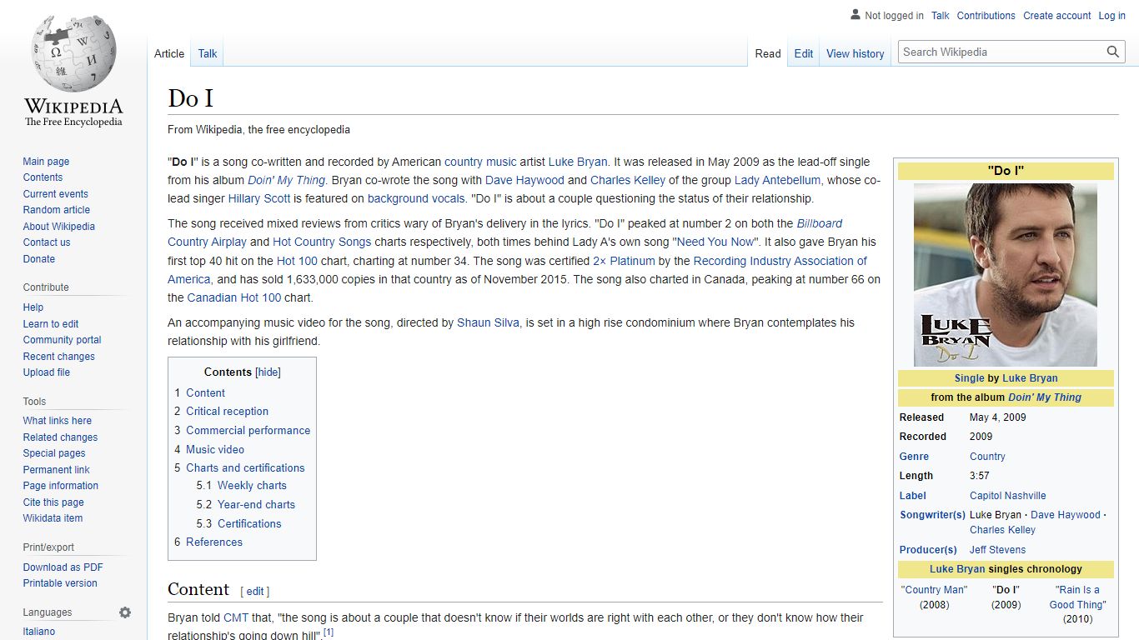The width and height of the screenshot is (1139, 640).
Task: Click Download as PDF
Action: 63,567
